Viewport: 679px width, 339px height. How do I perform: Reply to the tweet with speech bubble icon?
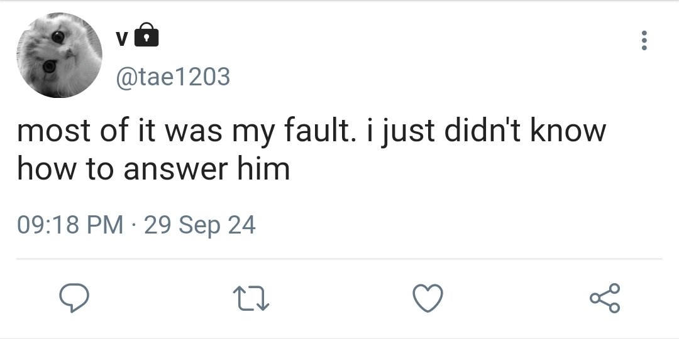(x=74, y=298)
